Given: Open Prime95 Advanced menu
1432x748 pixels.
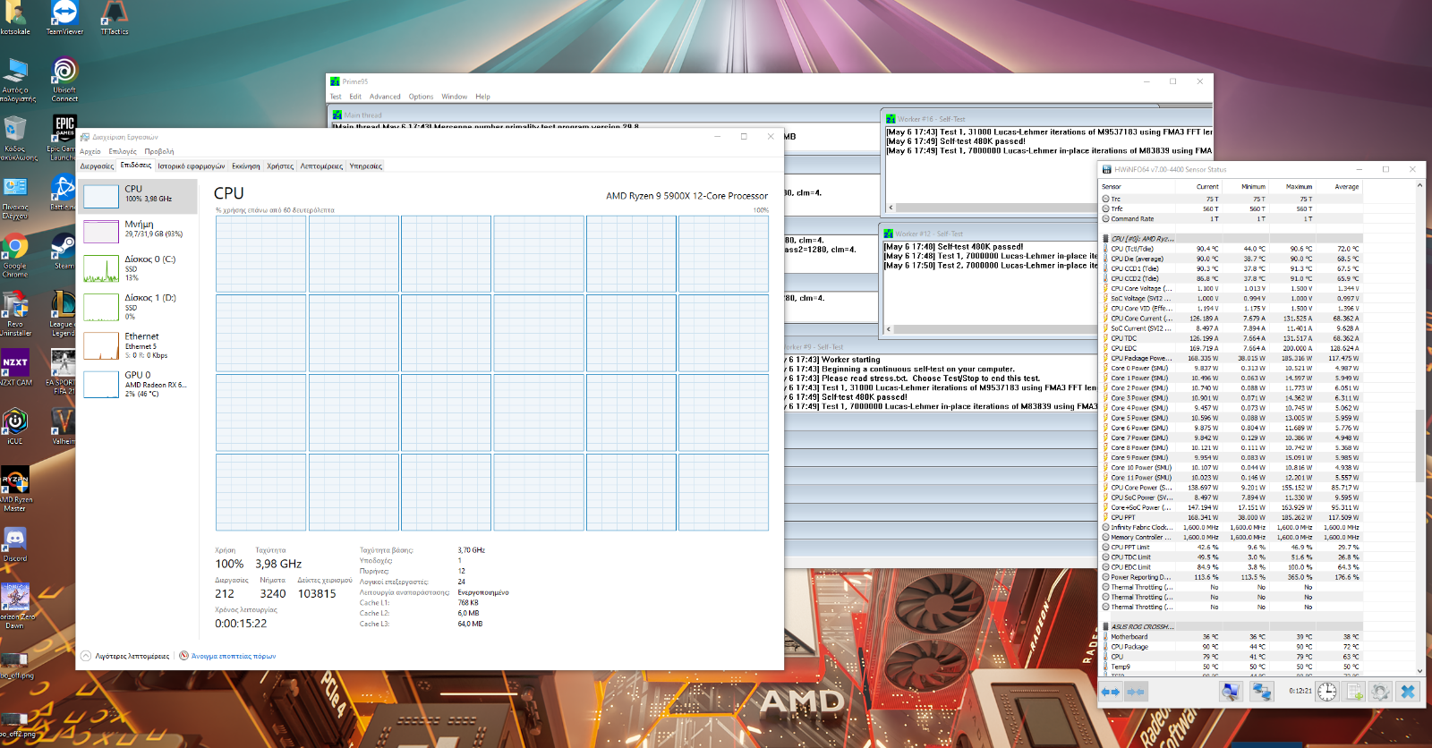Looking at the screenshot, I should (385, 97).
